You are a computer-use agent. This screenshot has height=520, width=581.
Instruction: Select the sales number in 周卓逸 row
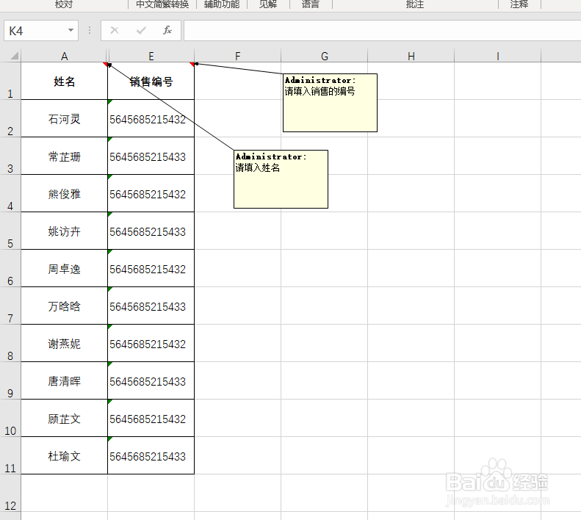coord(151,268)
